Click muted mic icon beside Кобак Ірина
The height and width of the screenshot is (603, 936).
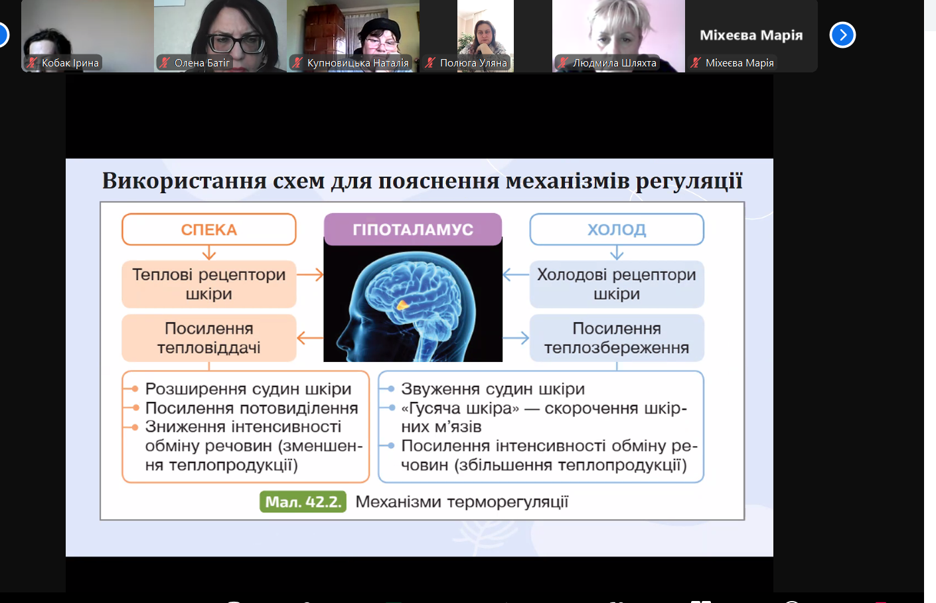(32, 63)
